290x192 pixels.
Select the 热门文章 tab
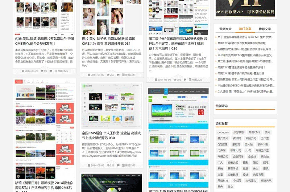(x=245, y=29)
